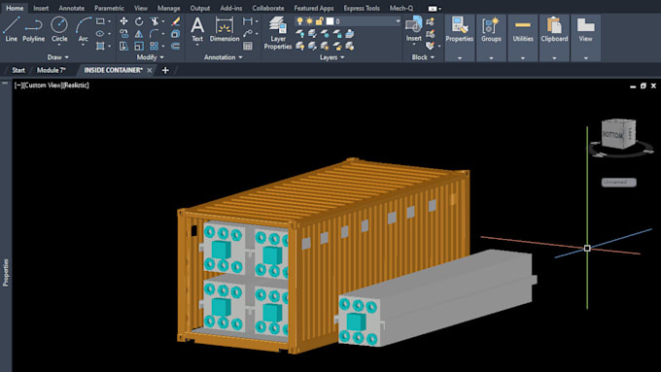Expand the Annotation panel options
Image resolution: width=661 pixels, height=372 pixels.
coord(224,57)
